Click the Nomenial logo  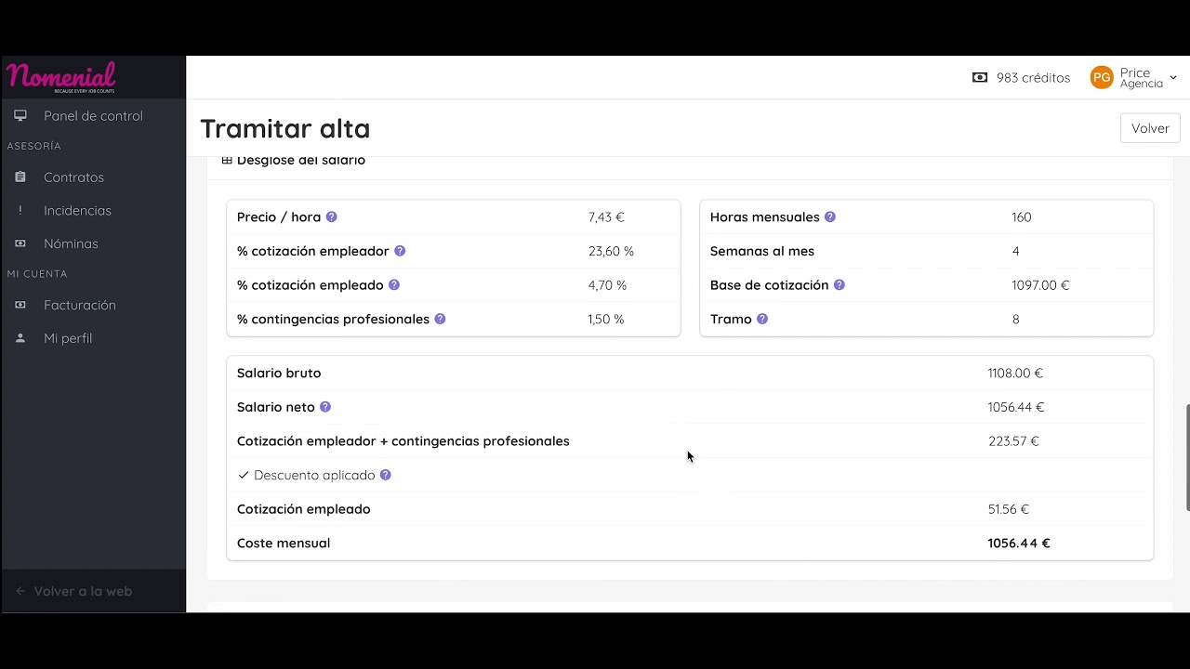61,77
